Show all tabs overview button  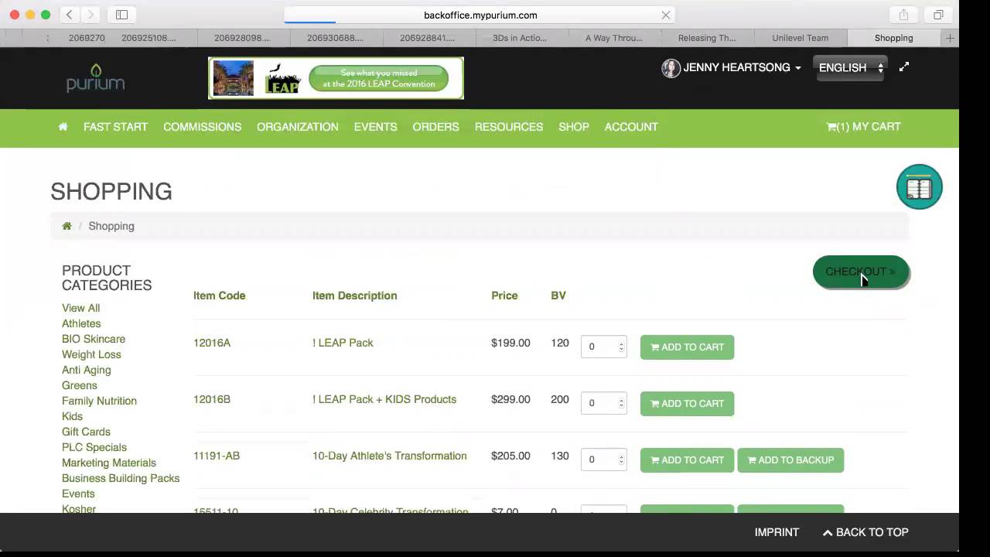(x=938, y=15)
